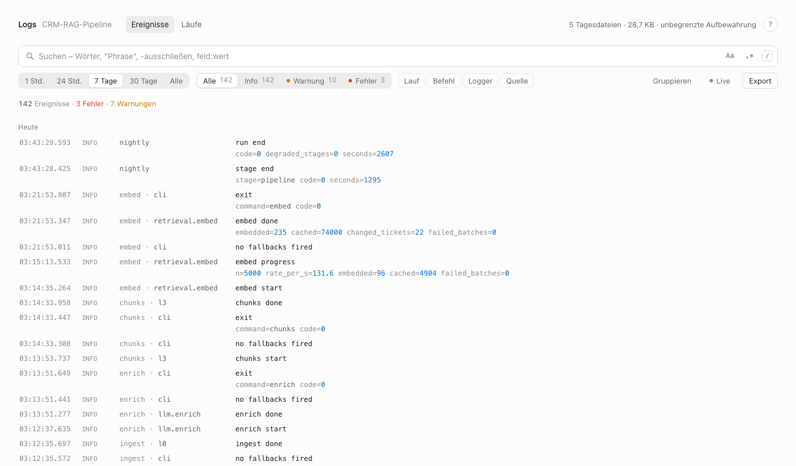The height and width of the screenshot is (466, 796).
Task: Click the slash shortcut key hint
Action: click(x=768, y=56)
